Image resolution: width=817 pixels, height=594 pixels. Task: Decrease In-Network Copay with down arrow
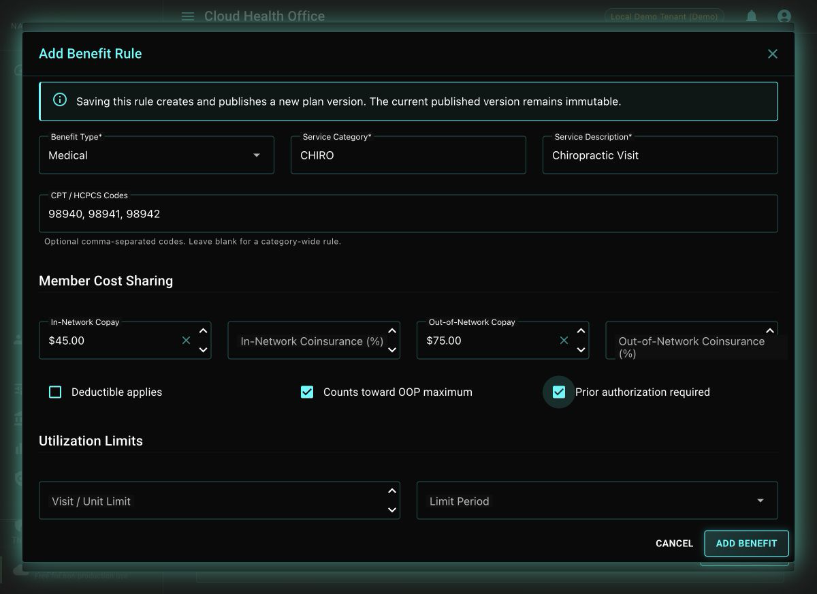click(x=203, y=350)
